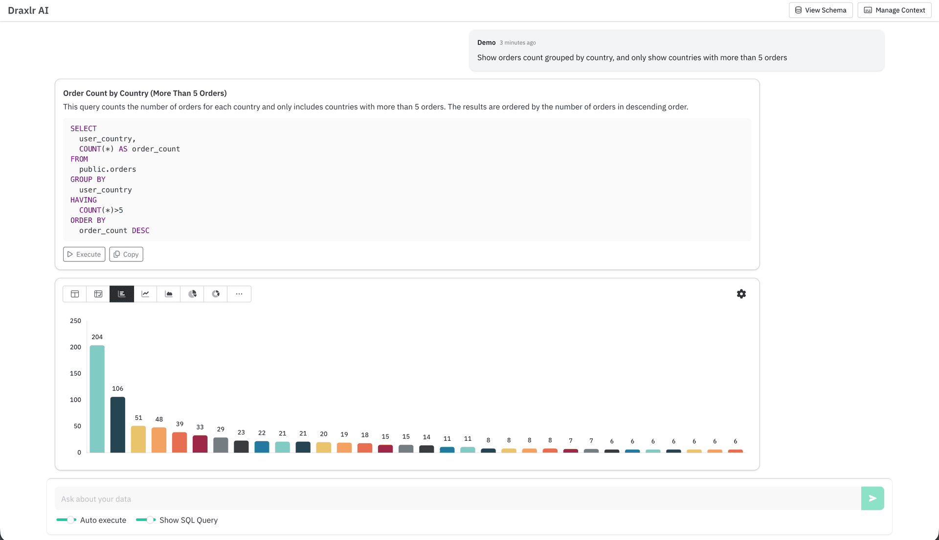Click the Draxlr AI title
The height and width of the screenshot is (540, 939).
pos(28,10)
